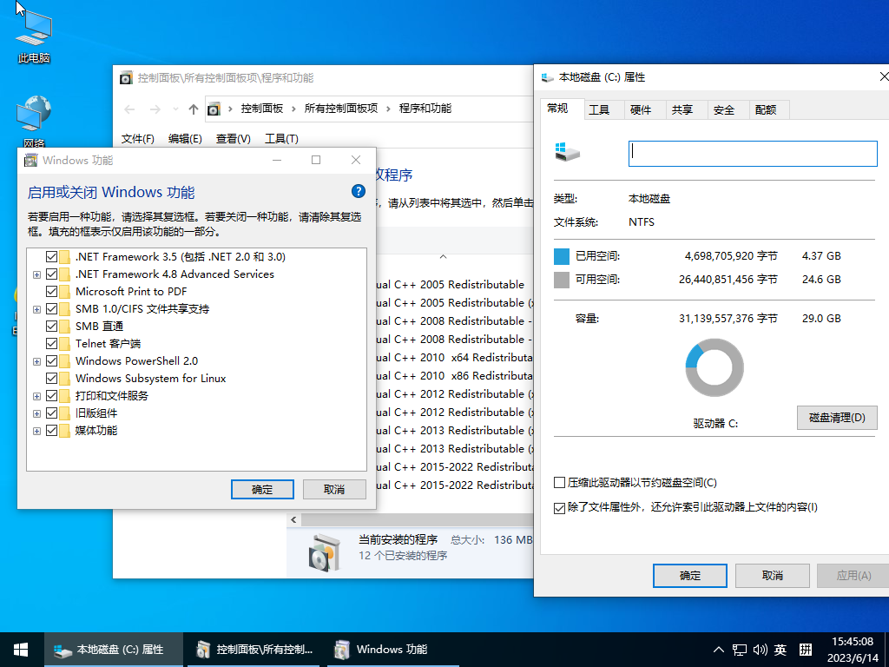
Task: Open the 编辑(E) menu
Action: point(186,138)
